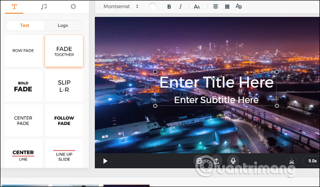Click the microphone voiceover icon
This screenshot has width=320, height=187.
pos(233,161)
